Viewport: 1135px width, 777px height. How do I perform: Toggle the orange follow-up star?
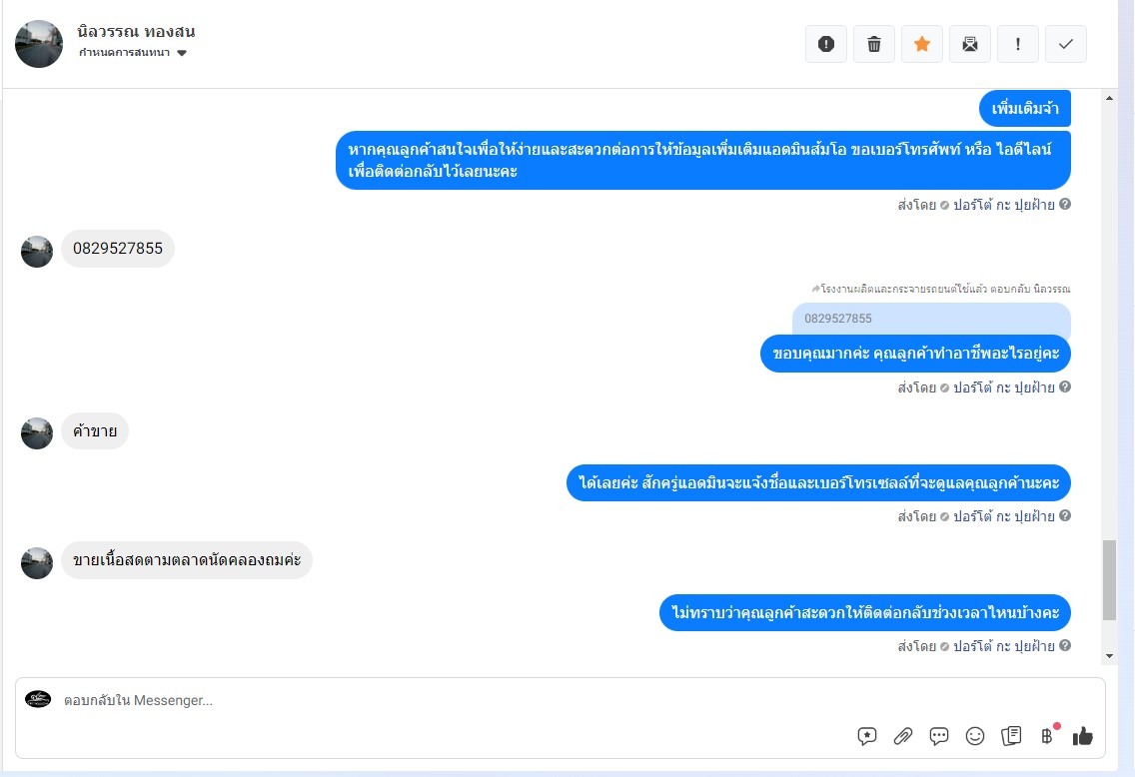point(921,44)
